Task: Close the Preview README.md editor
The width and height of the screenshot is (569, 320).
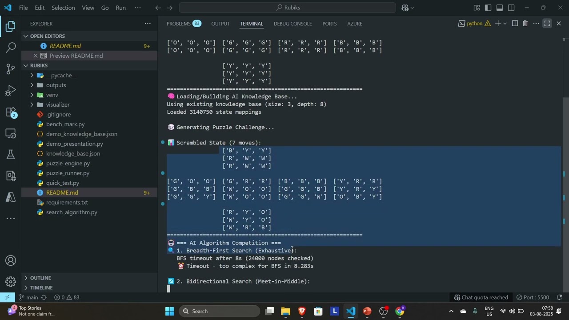Action: (36, 56)
